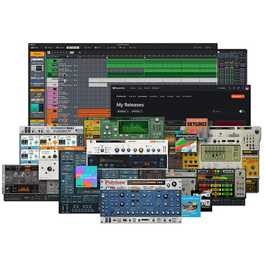265x265 pixels.
Task: Click the red button on the multiband device header
Action: point(213,171)
